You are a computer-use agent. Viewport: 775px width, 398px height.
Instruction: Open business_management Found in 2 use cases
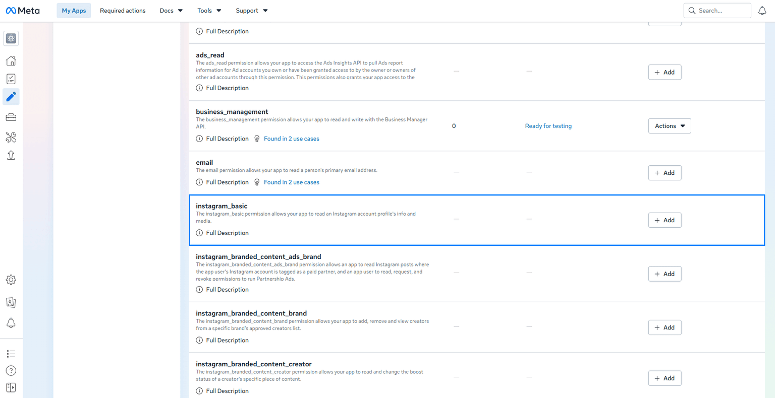coord(291,139)
